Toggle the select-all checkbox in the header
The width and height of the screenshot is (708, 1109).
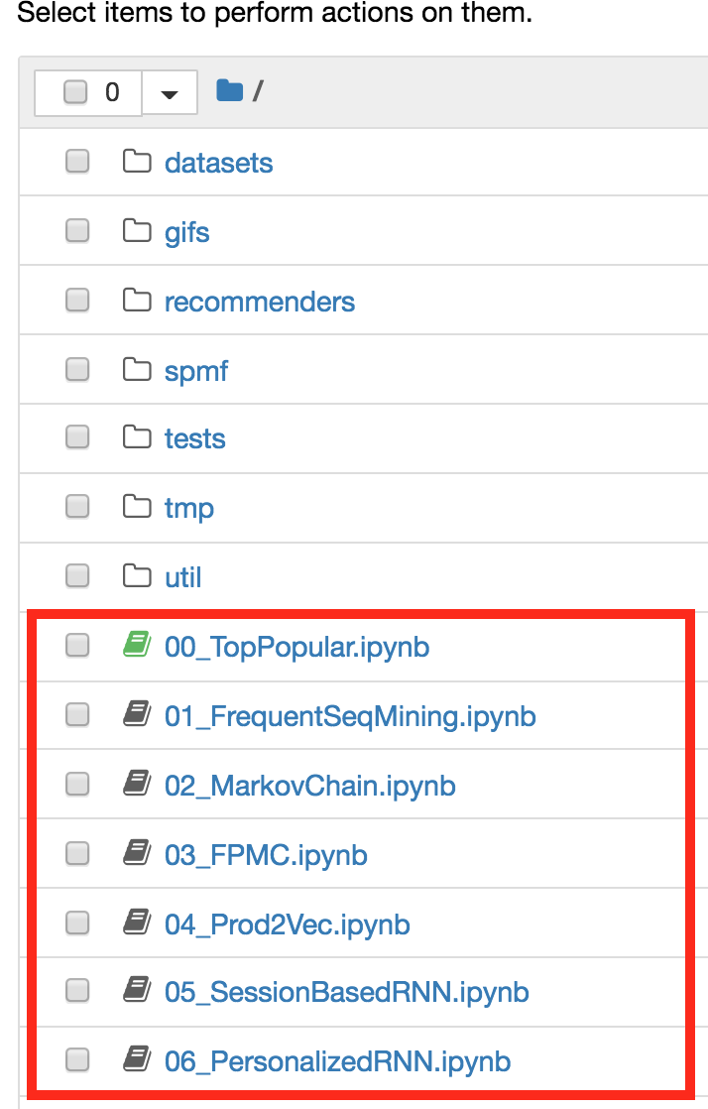(75, 92)
